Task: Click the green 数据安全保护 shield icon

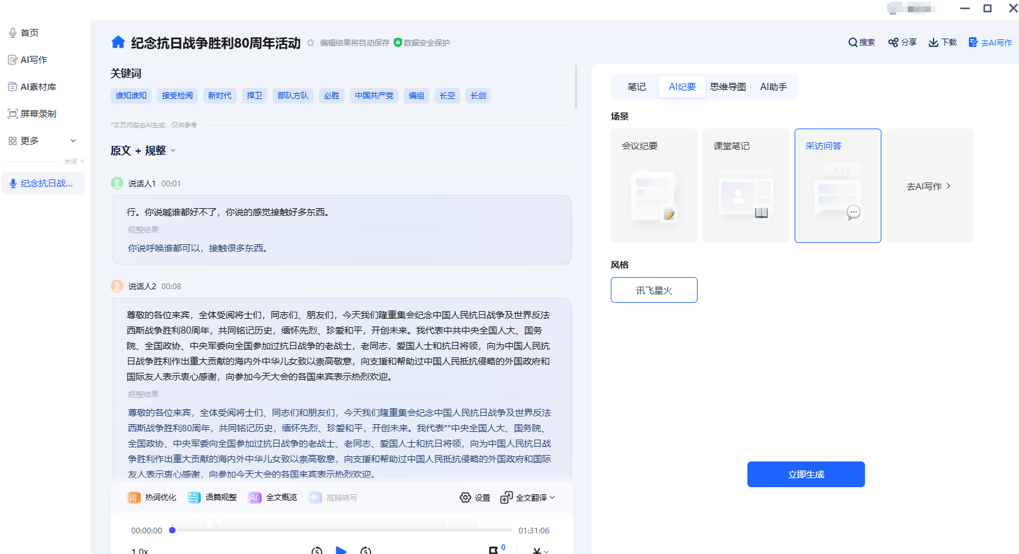Action: pyautogui.click(x=398, y=42)
